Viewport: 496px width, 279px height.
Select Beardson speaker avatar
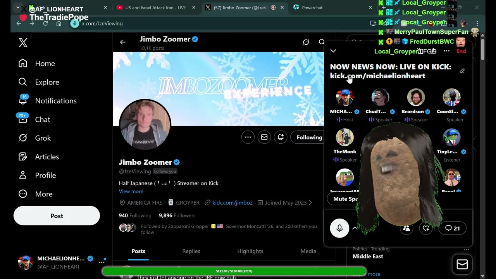point(416,98)
